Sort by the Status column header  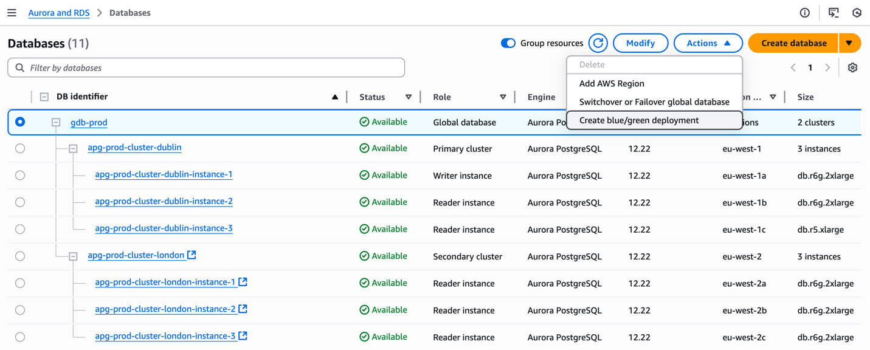372,97
